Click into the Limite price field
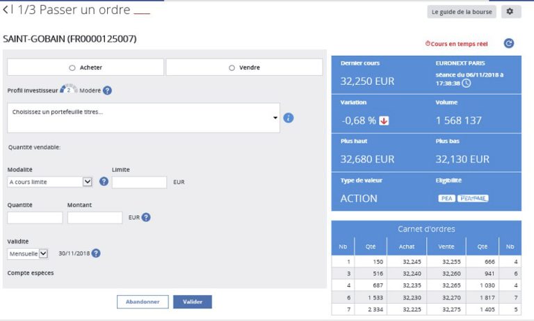This screenshot has height=321, width=534. (139, 182)
